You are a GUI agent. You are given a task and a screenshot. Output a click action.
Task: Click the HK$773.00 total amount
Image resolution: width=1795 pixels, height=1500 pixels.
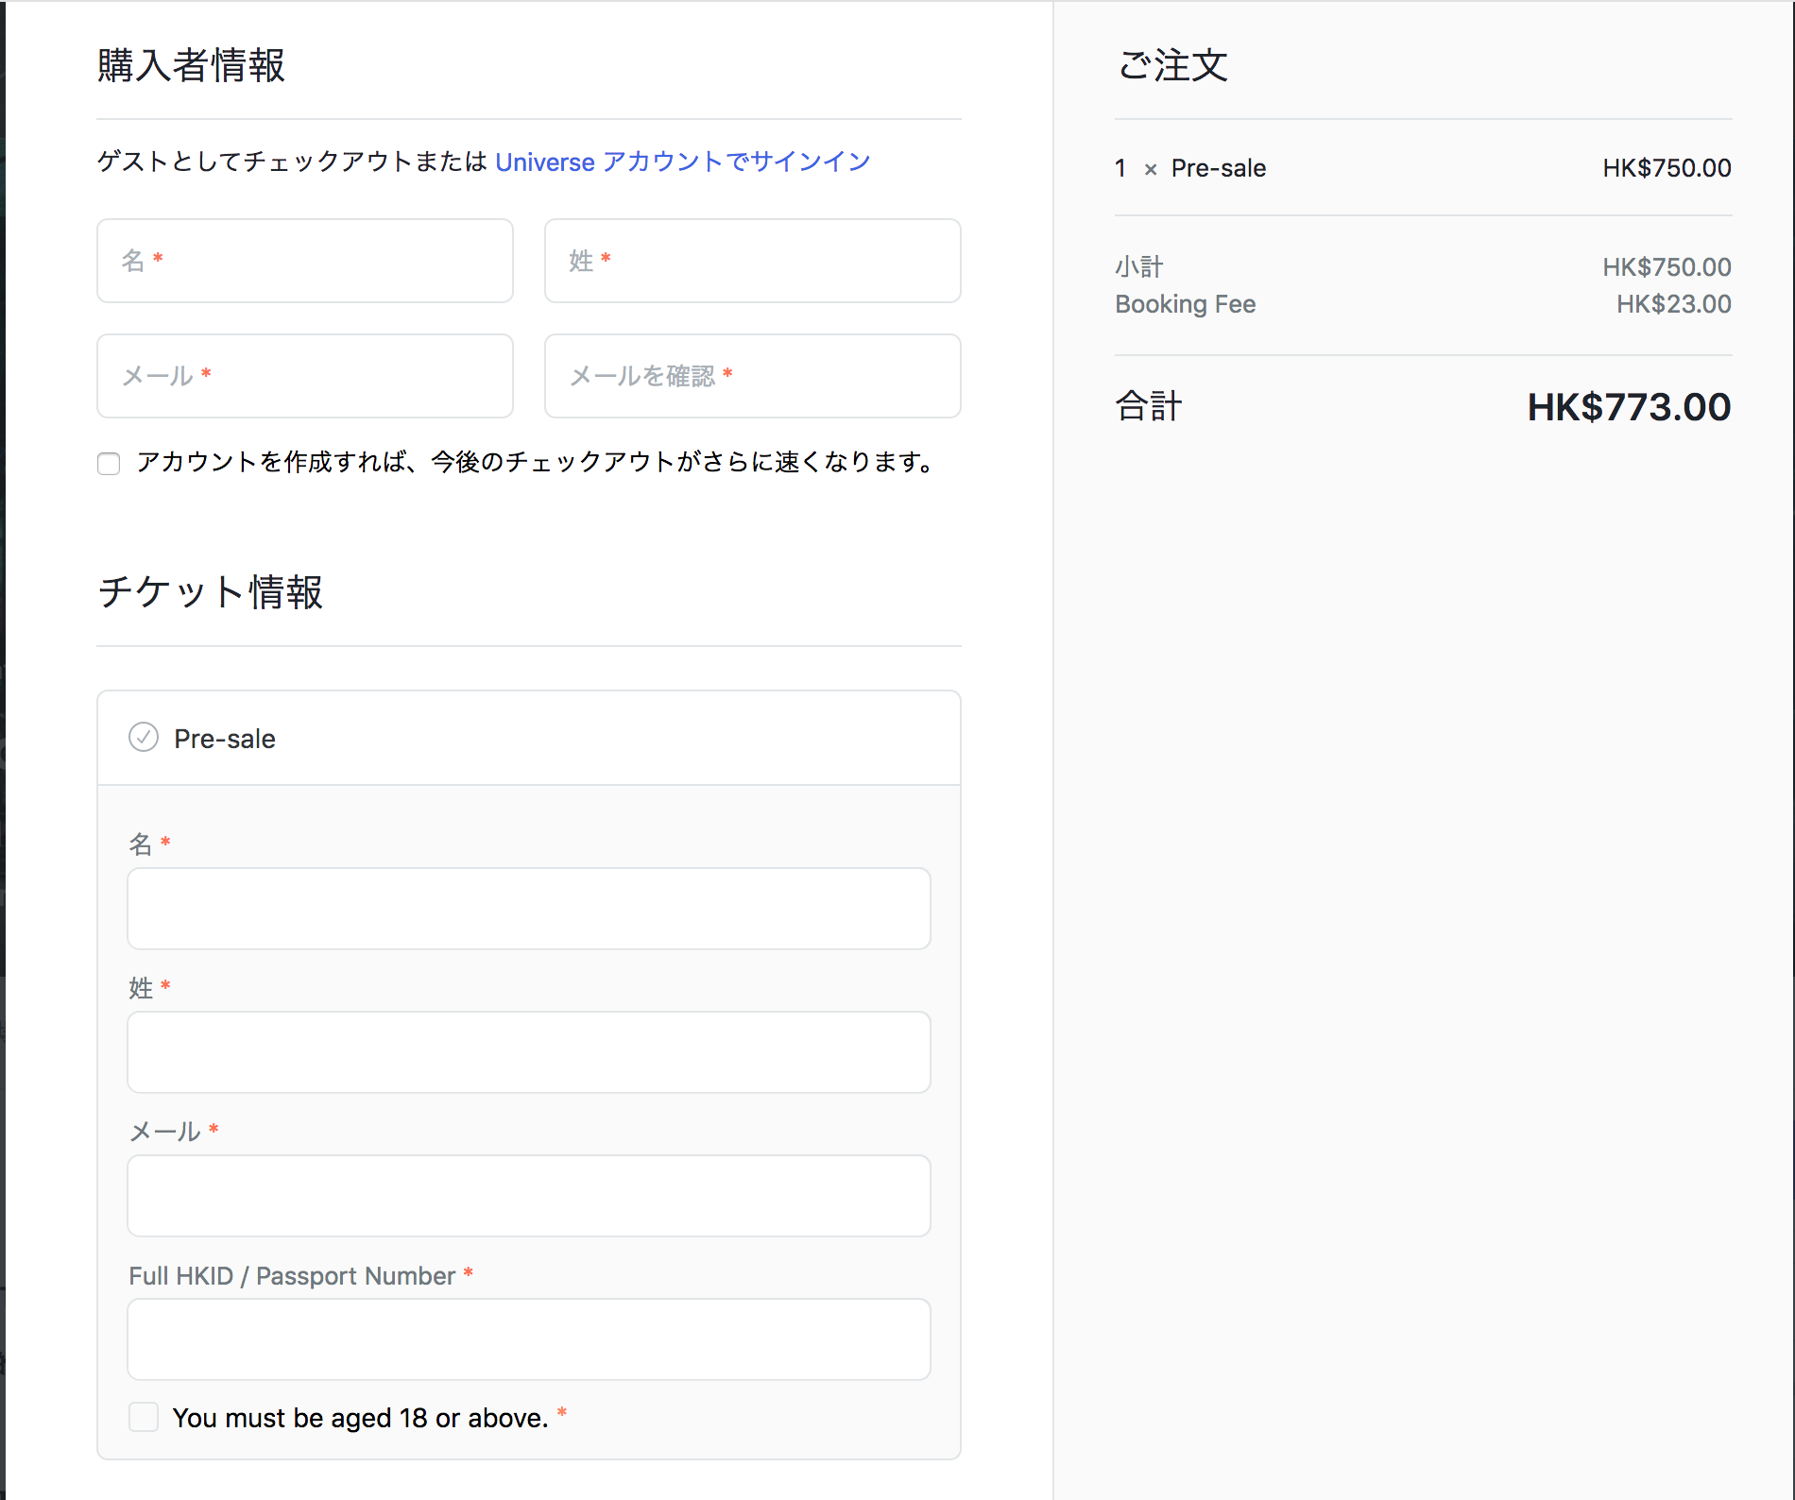click(x=1629, y=407)
